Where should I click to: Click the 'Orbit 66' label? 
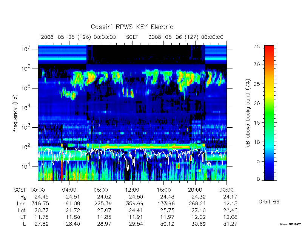[x=269, y=202]
